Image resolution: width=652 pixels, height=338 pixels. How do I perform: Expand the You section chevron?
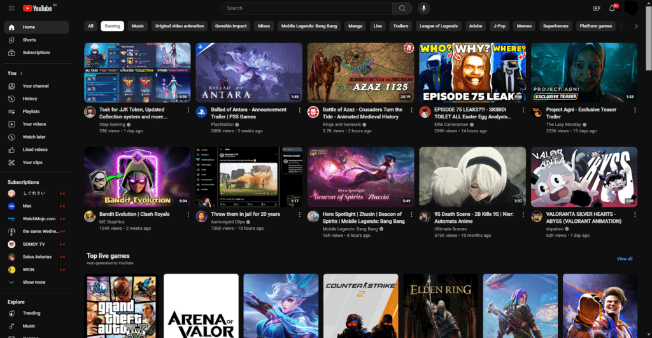pyautogui.click(x=22, y=73)
